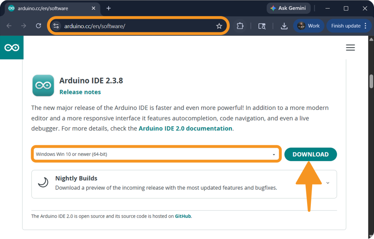
Task: Open the Downloads icon in the toolbar
Action: pos(284,26)
